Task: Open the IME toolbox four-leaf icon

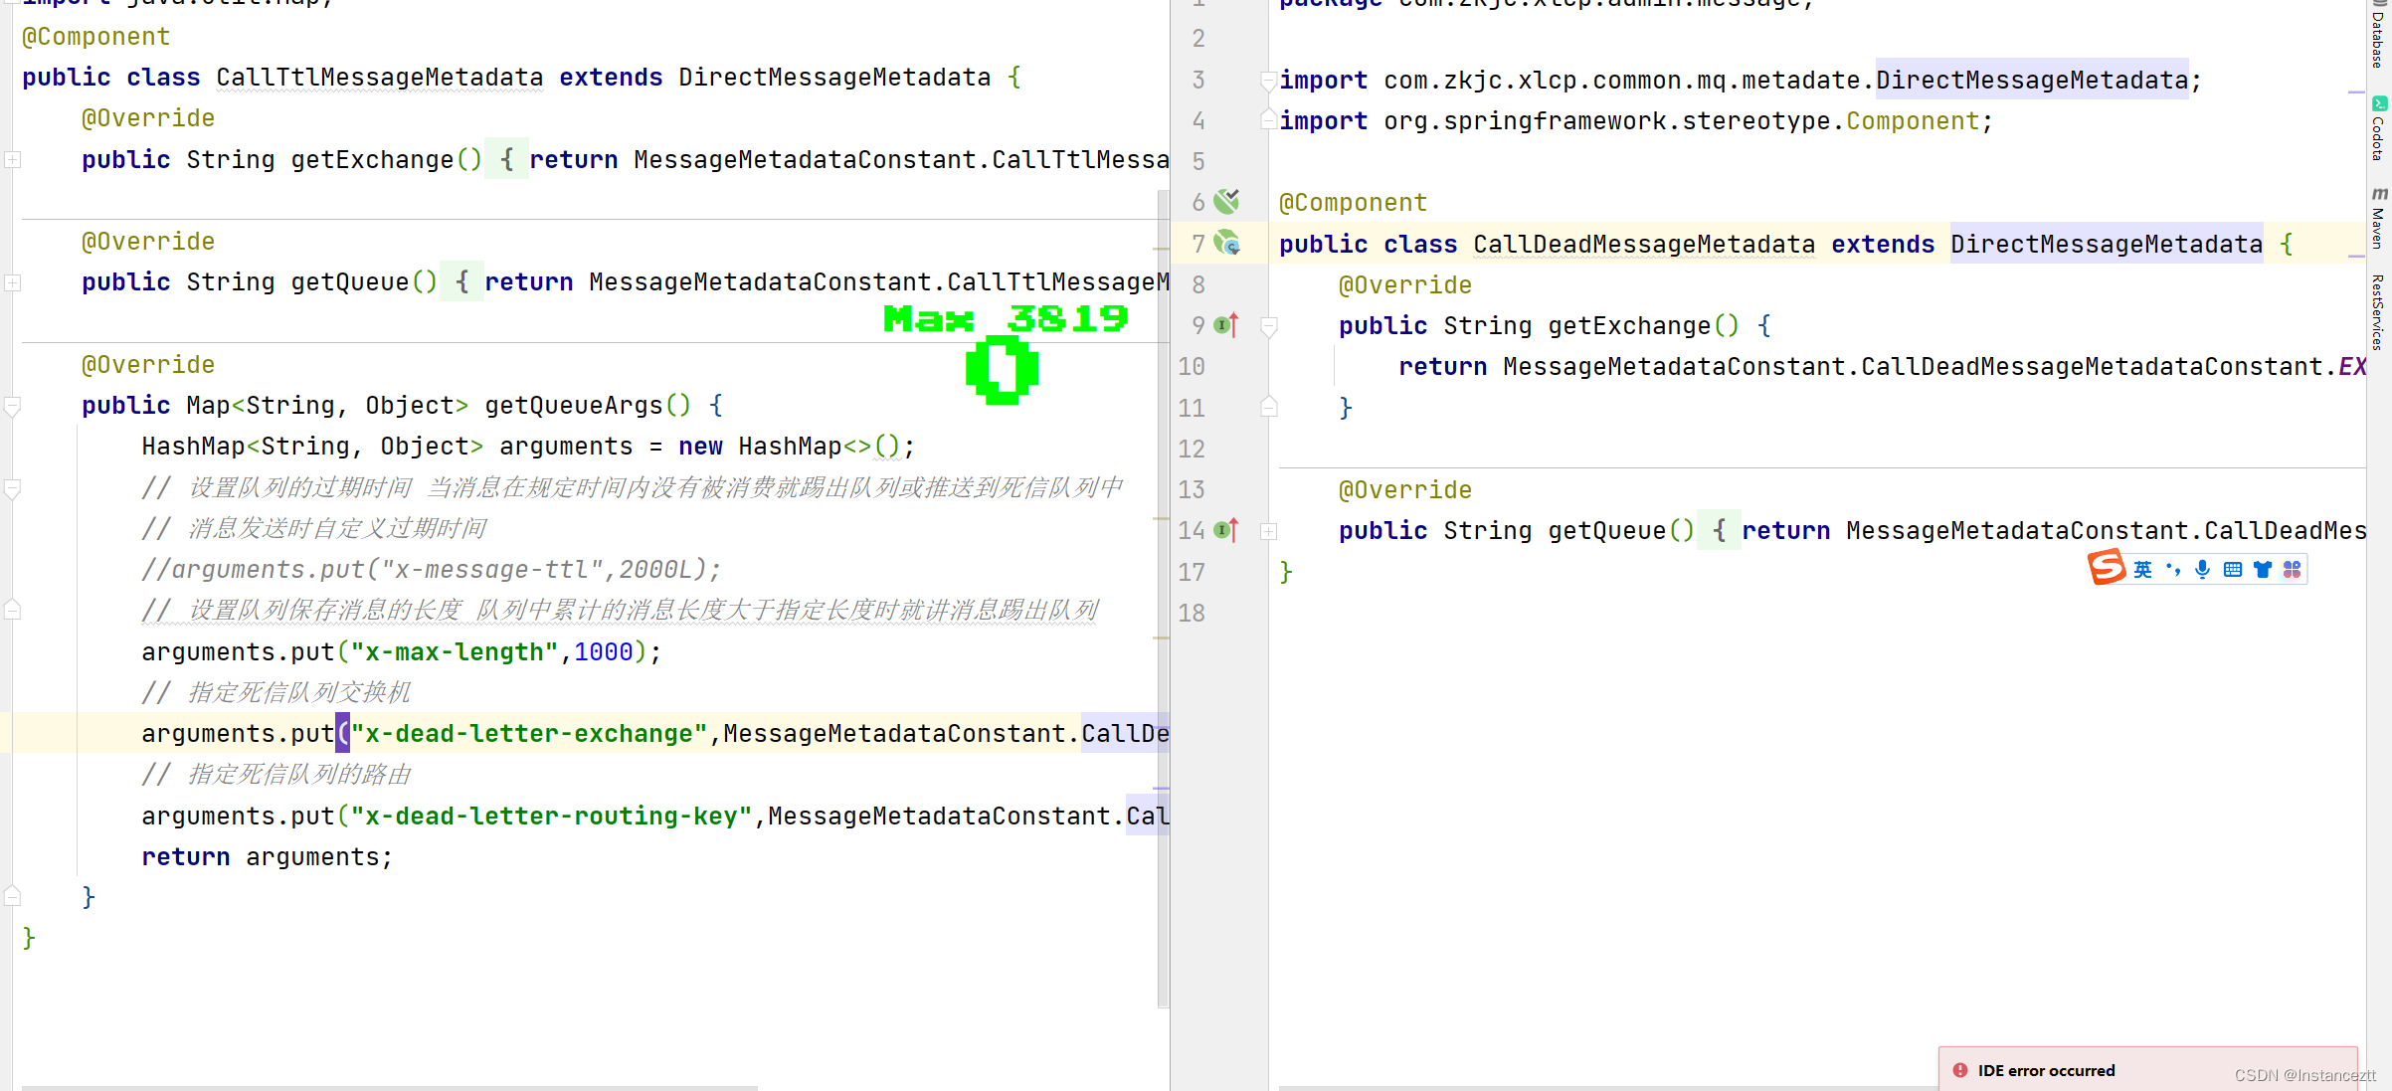Action: (x=2292, y=569)
